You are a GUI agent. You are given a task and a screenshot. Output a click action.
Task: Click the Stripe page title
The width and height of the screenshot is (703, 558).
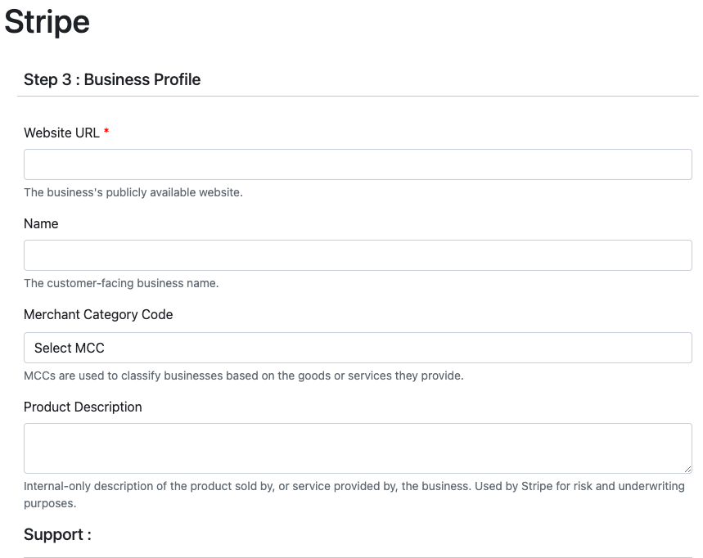(x=47, y=22)
